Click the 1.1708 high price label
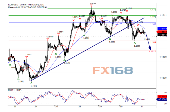This screenshot has width=170, height=112. pyautogui.click(x=114, y=12)
